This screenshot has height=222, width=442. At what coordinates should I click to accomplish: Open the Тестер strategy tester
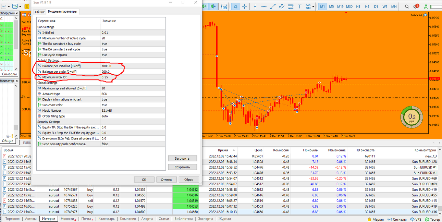432,219
